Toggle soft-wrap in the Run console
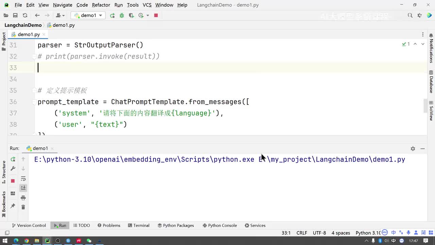This screenshot has height=245, width=435. coord(23,178)
